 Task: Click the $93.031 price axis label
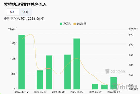click(133, 29)
